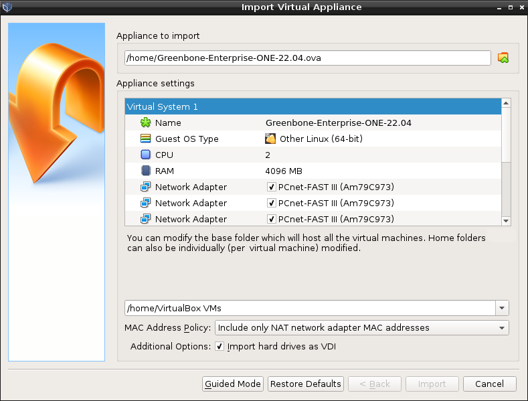Select the Virtual System 1 header row

(x=312, y=107)
